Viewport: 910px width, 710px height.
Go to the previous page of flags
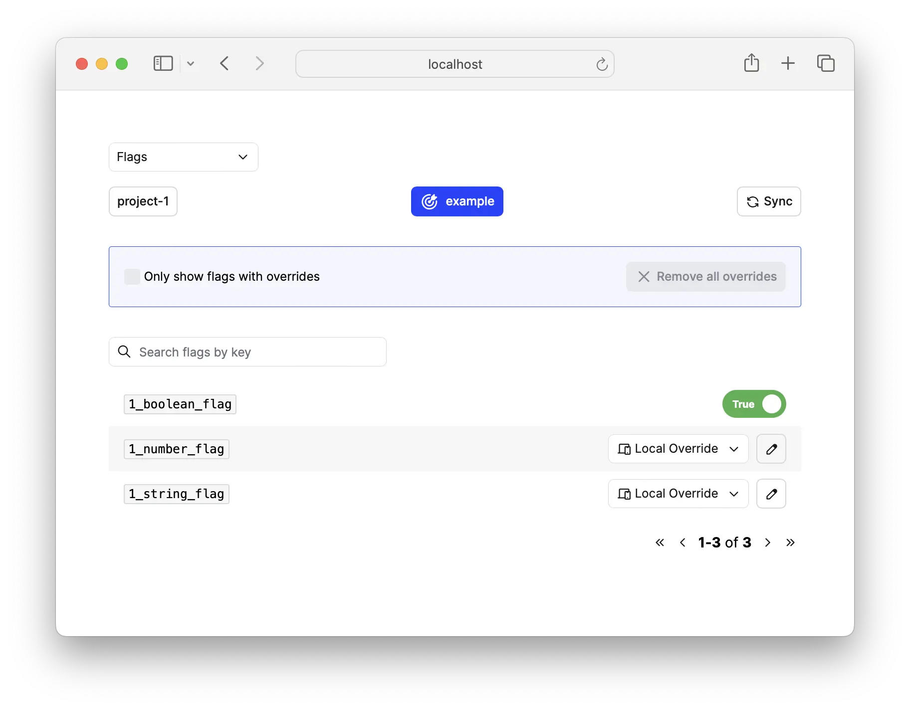point(682,542)
